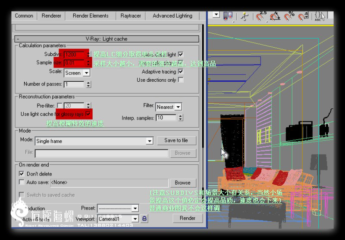
Task: Click the Auto save path field
Action: (110, 182)
